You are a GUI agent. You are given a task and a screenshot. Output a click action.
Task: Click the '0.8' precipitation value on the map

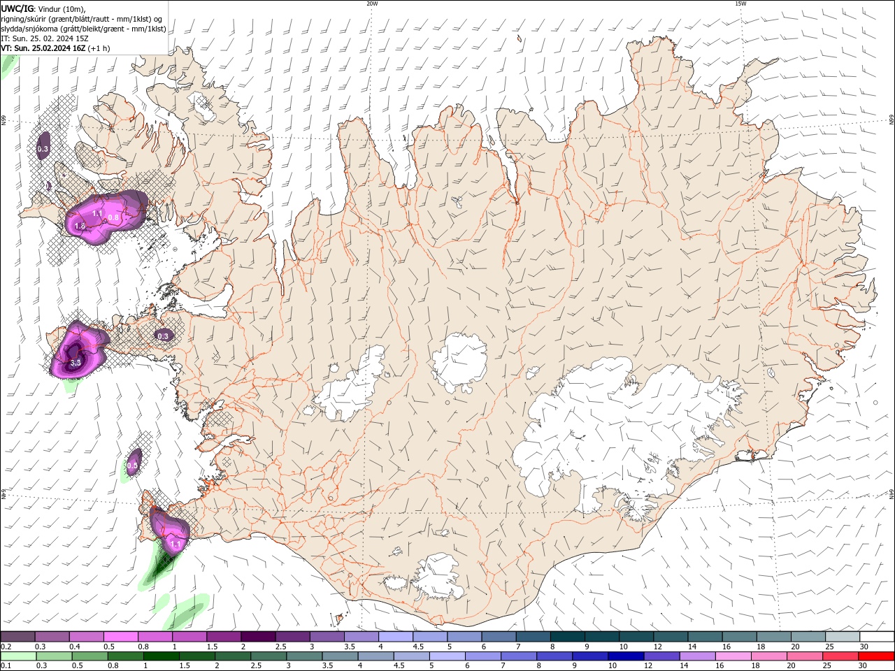click(x=113, y=218)
